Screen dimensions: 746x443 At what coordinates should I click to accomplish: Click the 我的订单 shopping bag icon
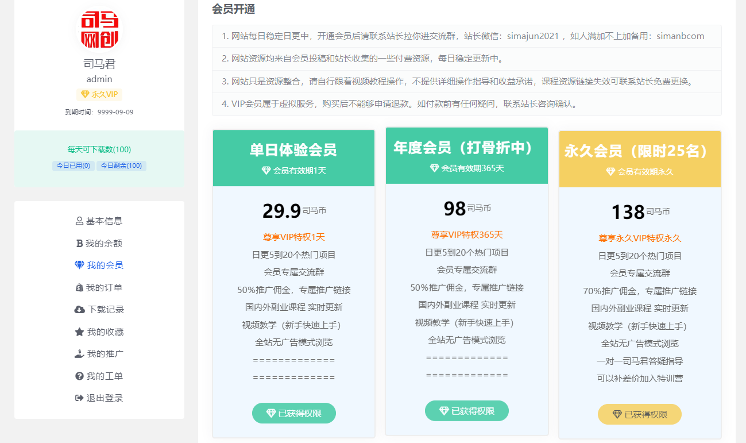coord(79,288)
